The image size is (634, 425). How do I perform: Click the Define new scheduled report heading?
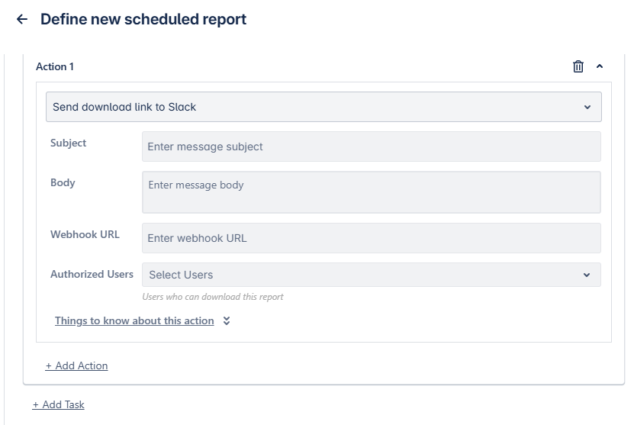[143, 20]
